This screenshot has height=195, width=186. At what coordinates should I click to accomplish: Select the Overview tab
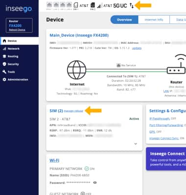[124, 20]
